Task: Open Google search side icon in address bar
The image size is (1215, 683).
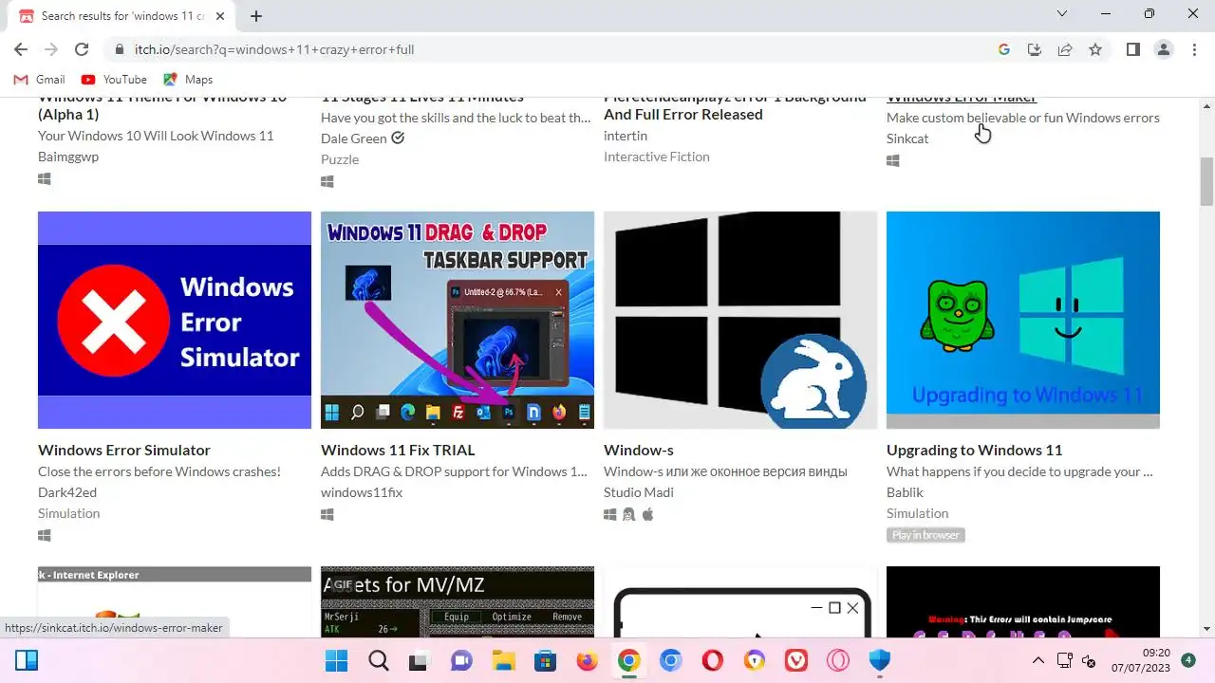Action: tap(1004, 49)
